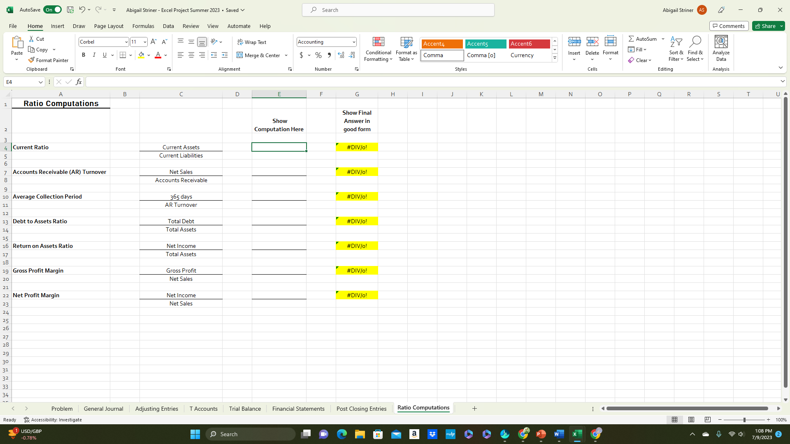Apply percent style format
This screenshot has width=790, height=444.
click(x=318, y=55)
